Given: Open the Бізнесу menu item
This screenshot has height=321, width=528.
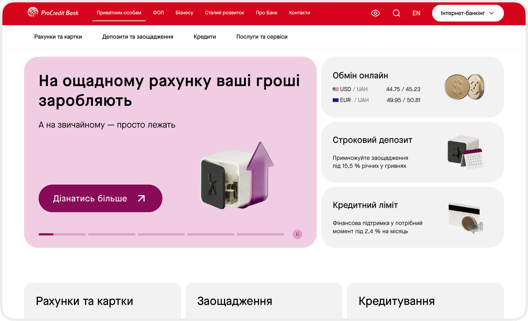Looking at the screenshot, I should point(185,13).
